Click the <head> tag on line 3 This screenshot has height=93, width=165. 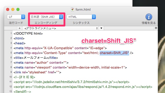tap(19, 43)
